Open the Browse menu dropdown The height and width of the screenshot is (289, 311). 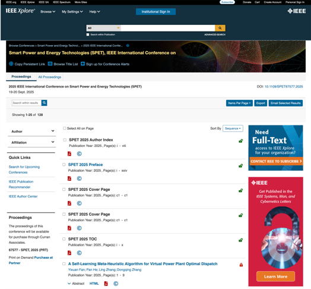[48, 12]
